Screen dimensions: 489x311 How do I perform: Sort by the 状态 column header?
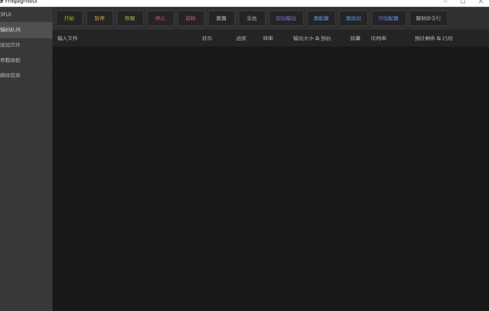point(207,38)
